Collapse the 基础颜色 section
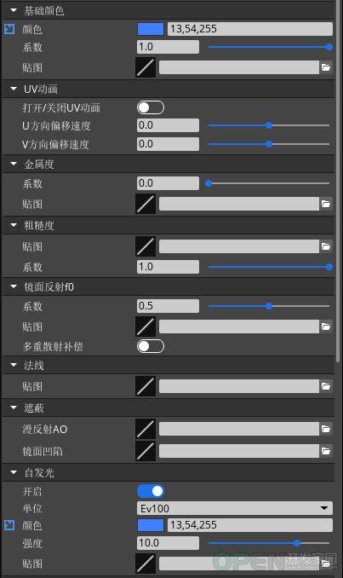The image size is (343, 578). 14,11
